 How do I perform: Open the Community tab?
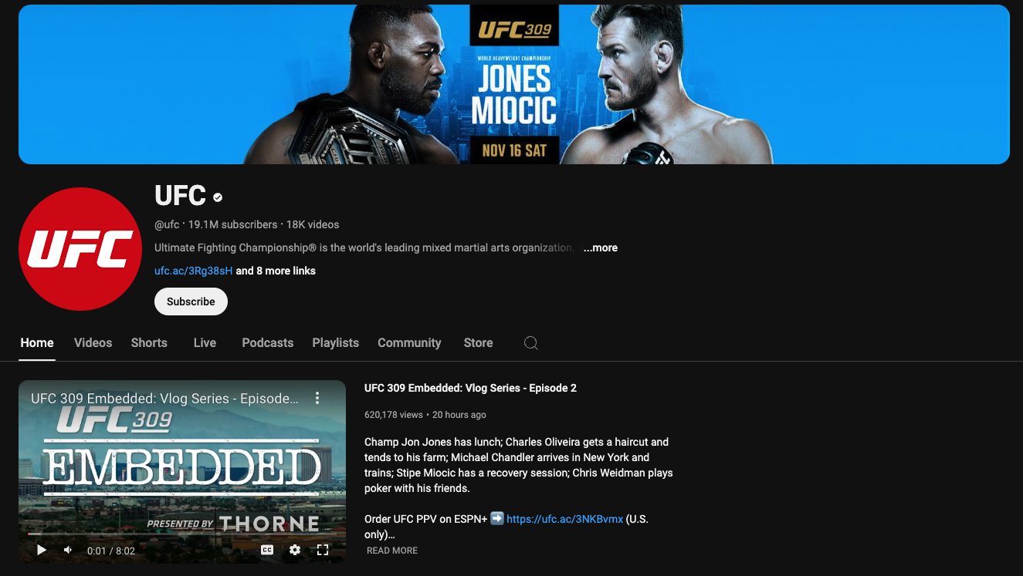pyautogui.click(x=409, y=342)
